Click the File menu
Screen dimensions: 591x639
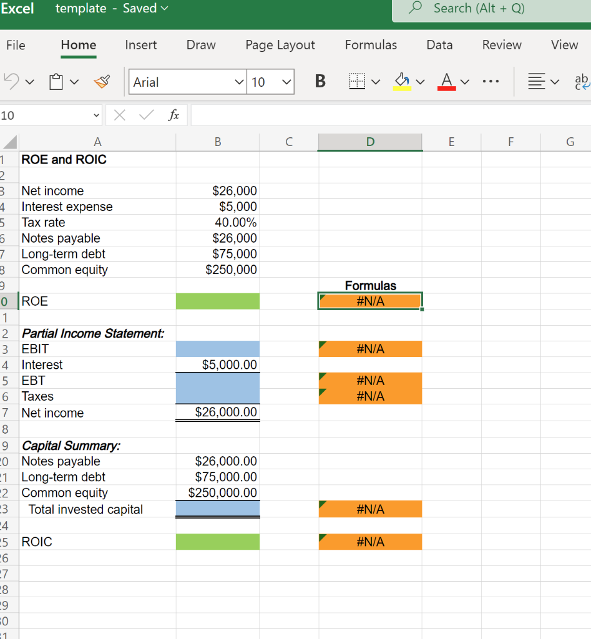click(16, 45)
